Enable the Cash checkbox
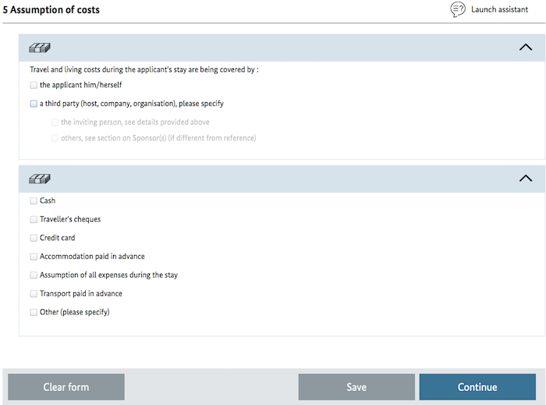This screenshot has width=546, height=405. [34, 201]
